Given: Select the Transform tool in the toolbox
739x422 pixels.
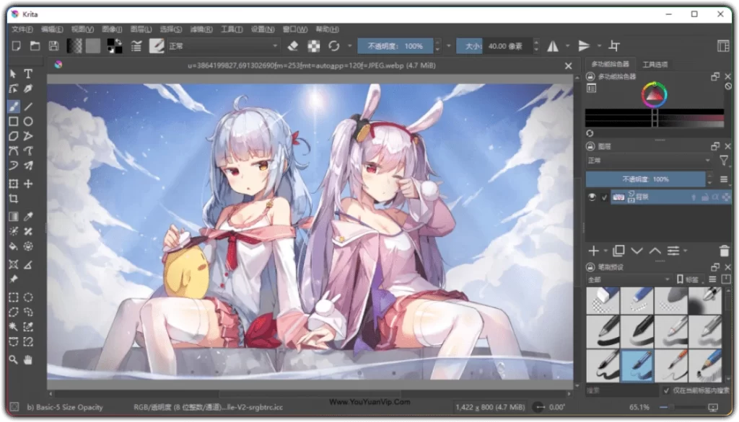Looking at the screenshot, I should (x=13, y=184).
